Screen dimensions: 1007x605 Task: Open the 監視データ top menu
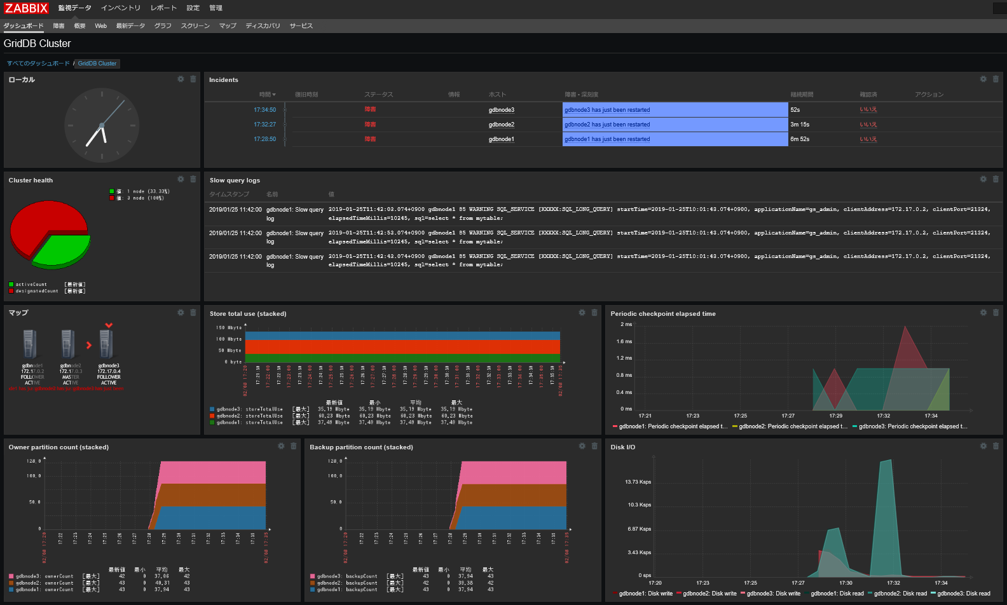[x=74, y=8]
